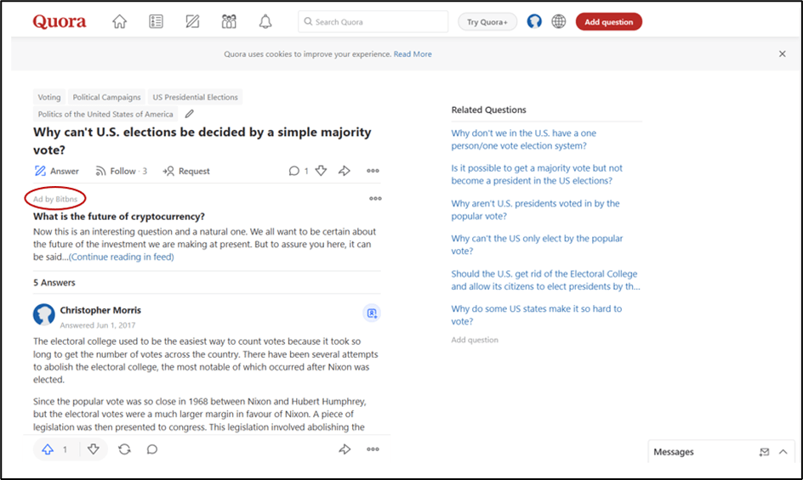Click the red Add question button
The width and height of the screenshot is (803, 480).
[609, 22]
